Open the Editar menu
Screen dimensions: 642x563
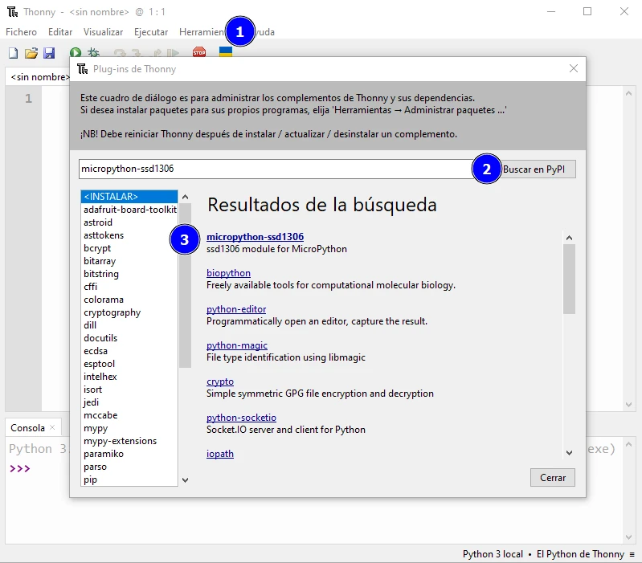point(60,32)
